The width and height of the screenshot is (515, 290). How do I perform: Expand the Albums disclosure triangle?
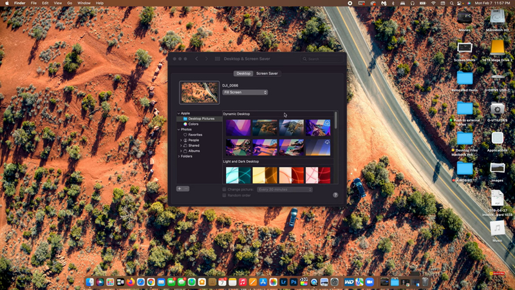(x=181, y=151)
